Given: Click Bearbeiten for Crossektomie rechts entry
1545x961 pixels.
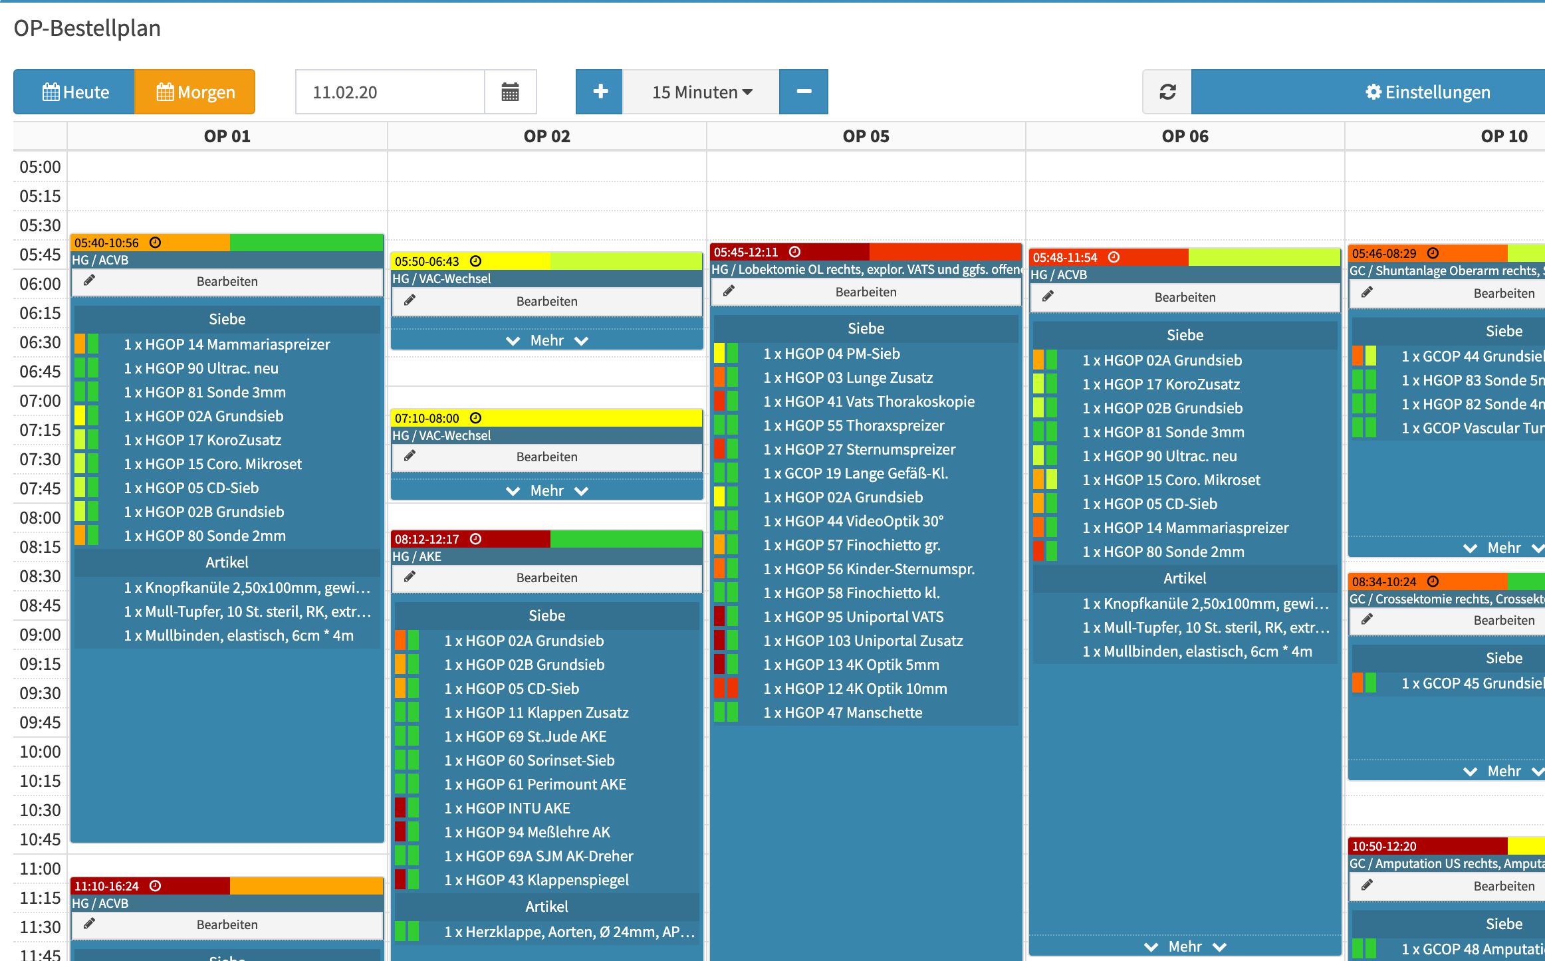Looking at the screenshot, I should point(1448,620).
